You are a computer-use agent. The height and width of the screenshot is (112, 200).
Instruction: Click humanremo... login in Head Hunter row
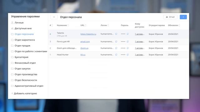pos(107,55)
